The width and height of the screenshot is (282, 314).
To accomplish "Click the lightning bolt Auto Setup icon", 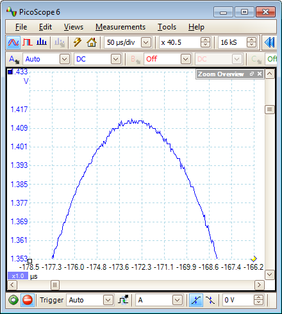I will tap(78, 42).
